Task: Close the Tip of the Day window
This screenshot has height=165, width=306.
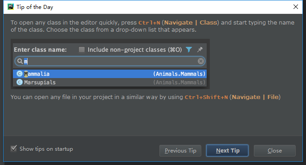Action: (x=296, y=7)
